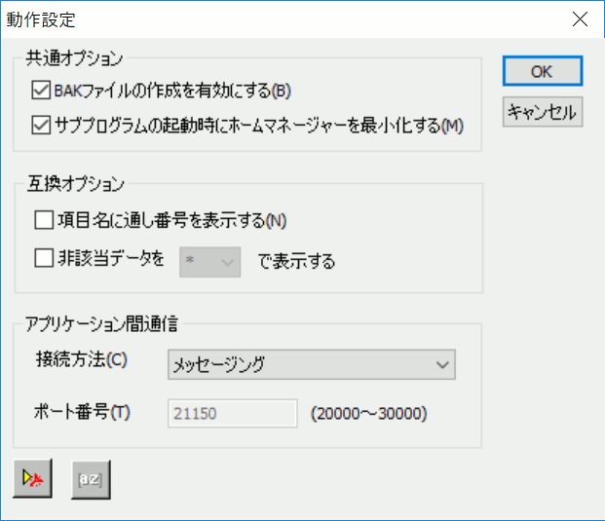Toggle ホームマネージャーを最小化する checkbox

pyautogui.click(x=41, y=126)
